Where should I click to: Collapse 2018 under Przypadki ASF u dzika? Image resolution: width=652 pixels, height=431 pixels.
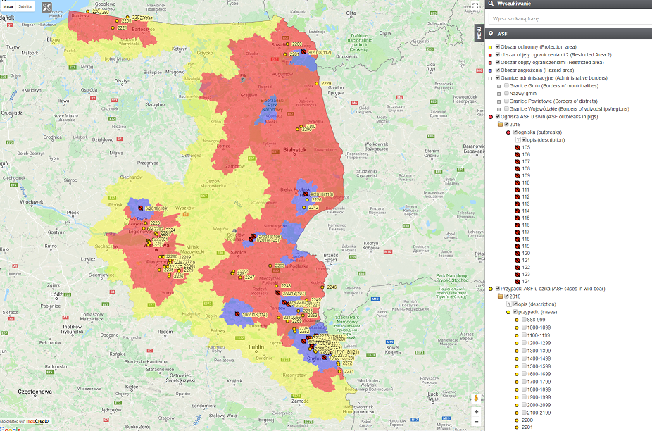tap(500, 296)
